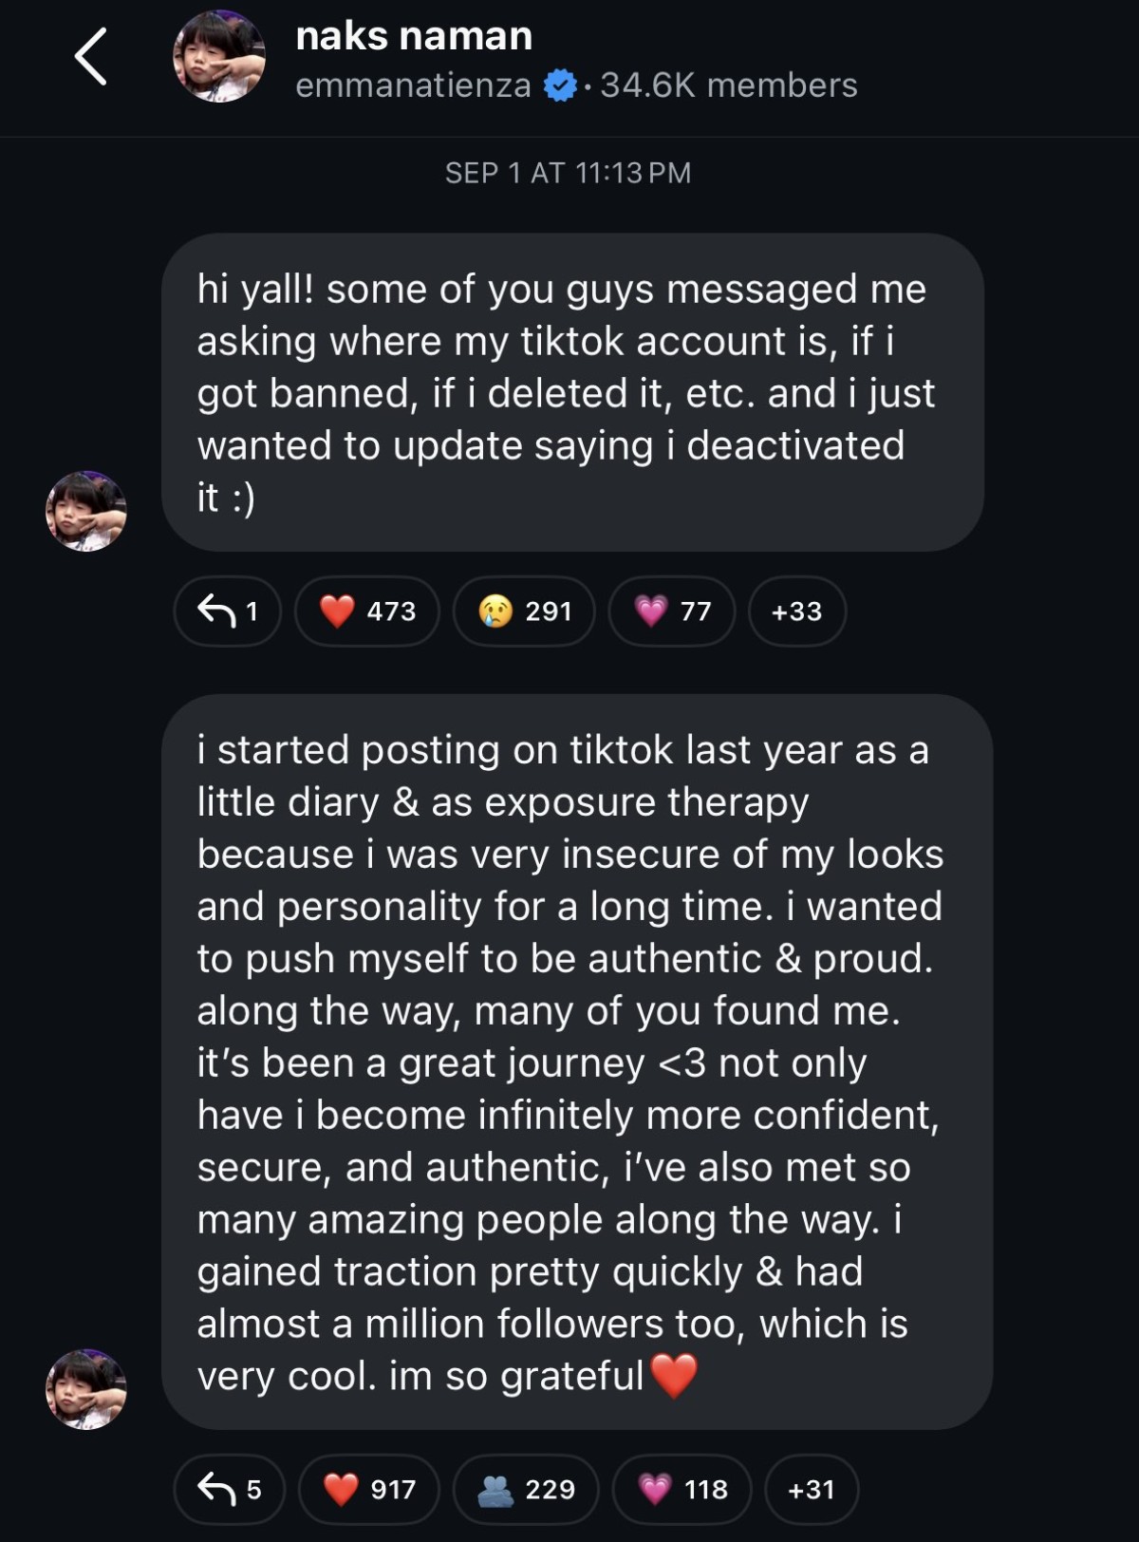Select the 'i started posting on tiktok' message
Image resolution: width=1139 pixels, height=1542 pixels.
coord(577,1062)
